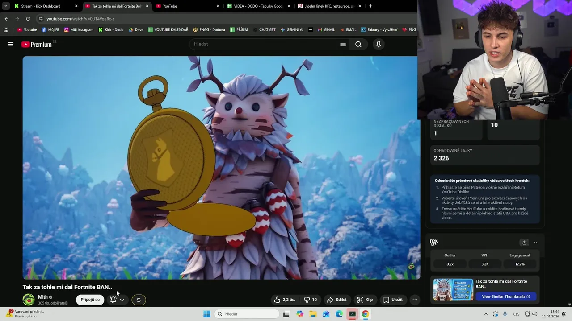The height and width of the screenshot is (321, 572).
Task: Open the FNGG - Dodoeu bookmark
Action: pos(209,30)
